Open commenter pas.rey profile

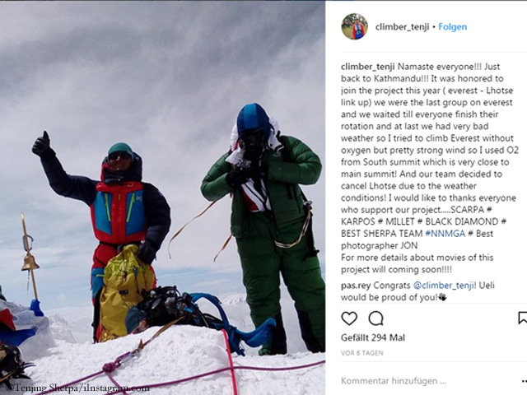[356, 286]
